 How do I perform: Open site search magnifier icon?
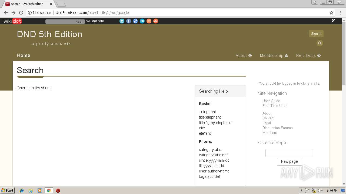[x=320, y=43]
